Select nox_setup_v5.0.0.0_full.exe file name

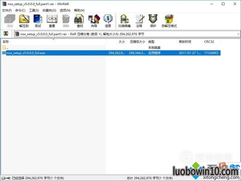26,53
